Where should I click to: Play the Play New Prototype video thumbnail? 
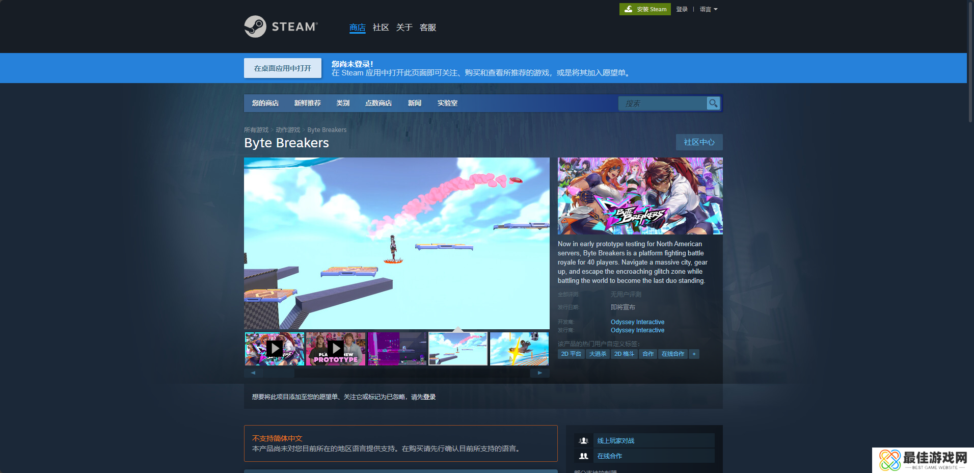336,349
